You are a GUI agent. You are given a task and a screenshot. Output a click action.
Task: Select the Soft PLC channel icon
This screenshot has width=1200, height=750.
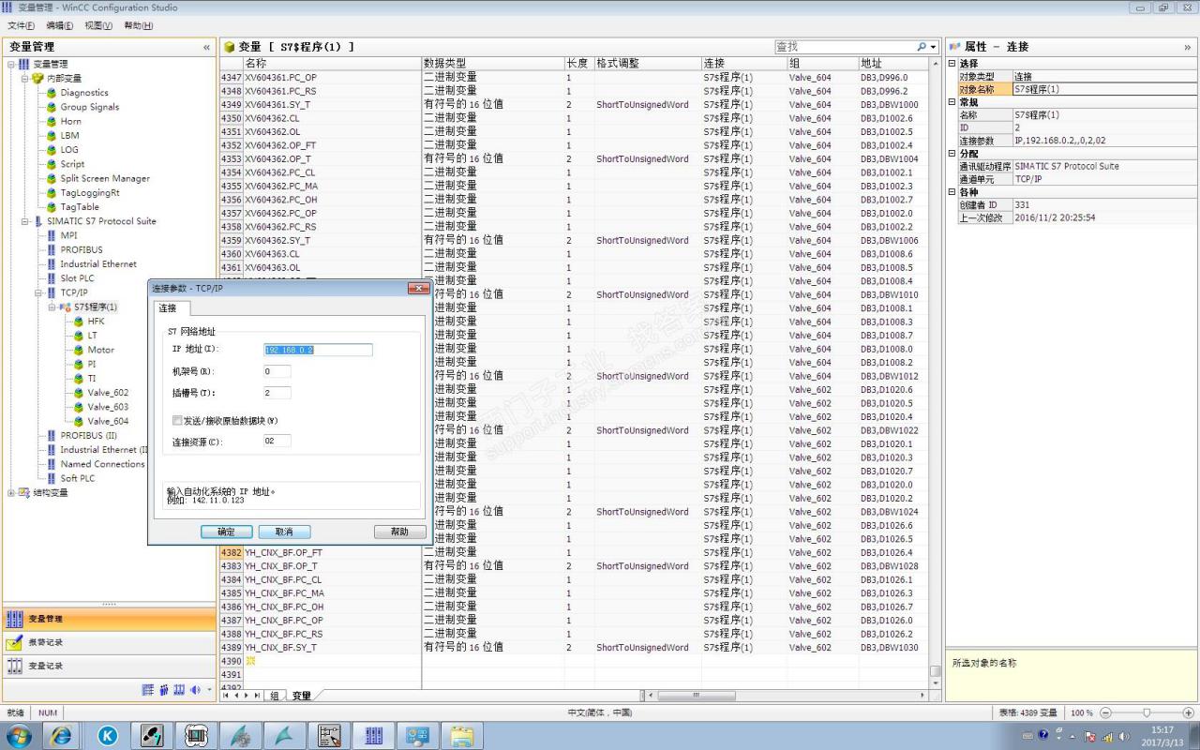coord(52,478)
